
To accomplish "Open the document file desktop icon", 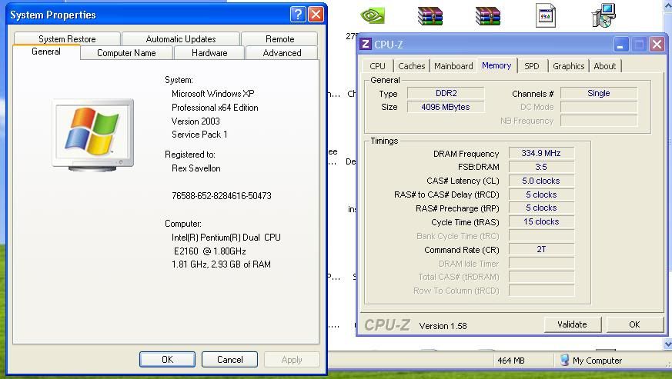I will [546, 15].
